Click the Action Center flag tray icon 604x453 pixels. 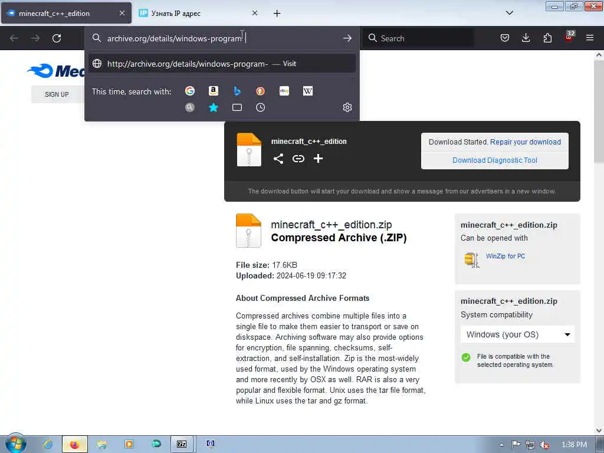[x=516, y=445]
